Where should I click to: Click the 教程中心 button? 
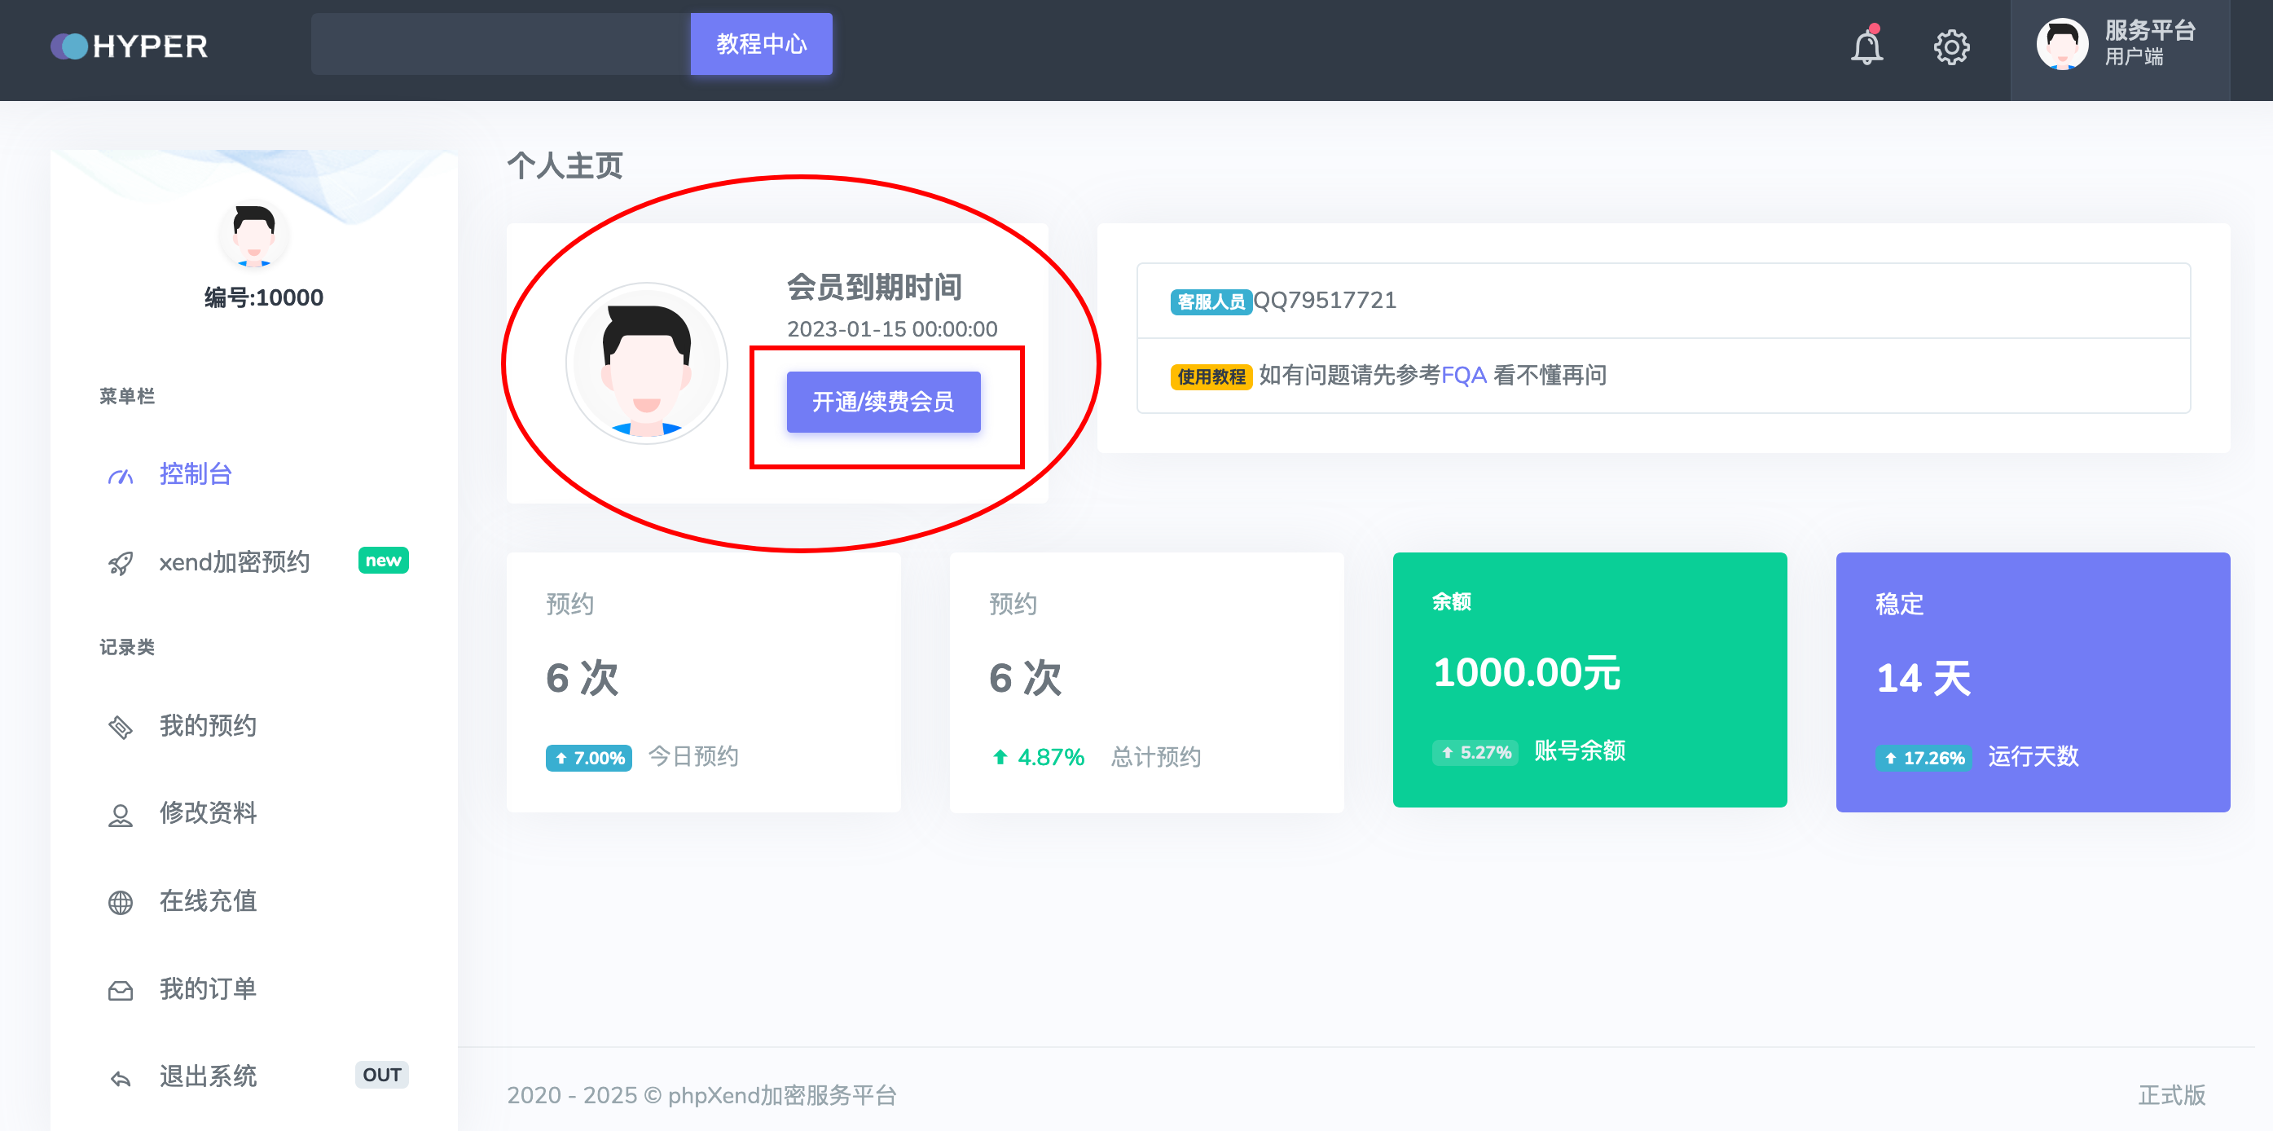pyautogui.click(x=761, y=44)
